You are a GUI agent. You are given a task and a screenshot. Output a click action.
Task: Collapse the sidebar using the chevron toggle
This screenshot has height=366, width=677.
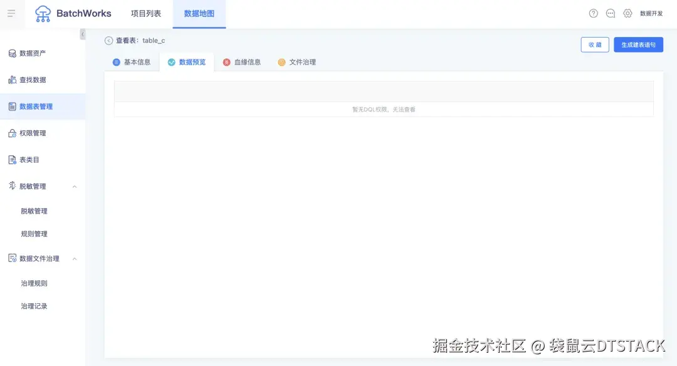point(83,34)
